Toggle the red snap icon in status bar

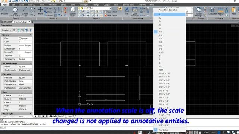pos(134,133)
